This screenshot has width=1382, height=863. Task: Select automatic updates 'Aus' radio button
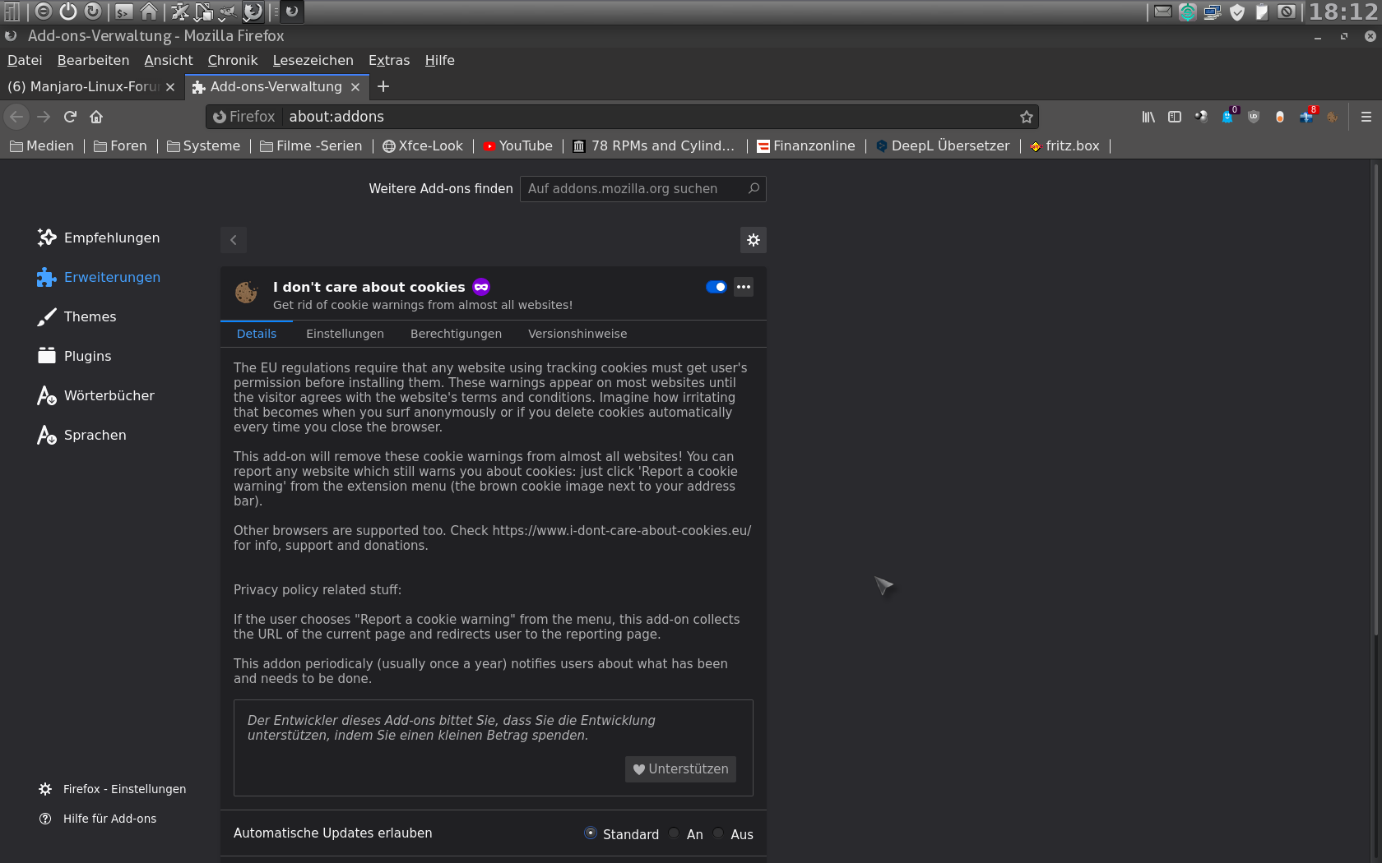pyautogui.click(x=718, y=833)
